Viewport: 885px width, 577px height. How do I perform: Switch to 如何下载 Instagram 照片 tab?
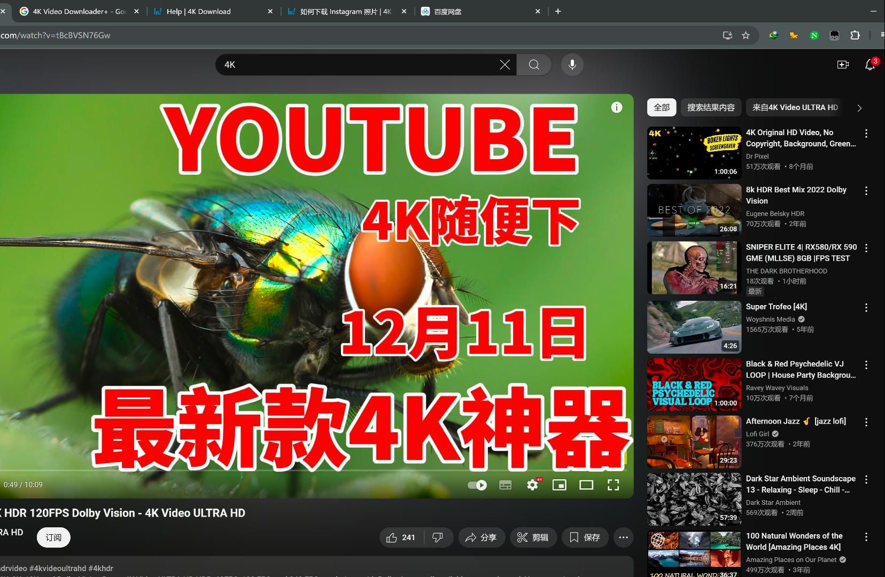click(345, 11)
